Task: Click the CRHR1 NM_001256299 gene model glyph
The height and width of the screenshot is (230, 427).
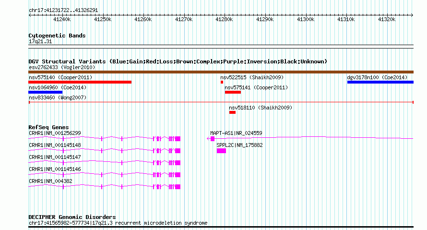Action: click(105, 139)
